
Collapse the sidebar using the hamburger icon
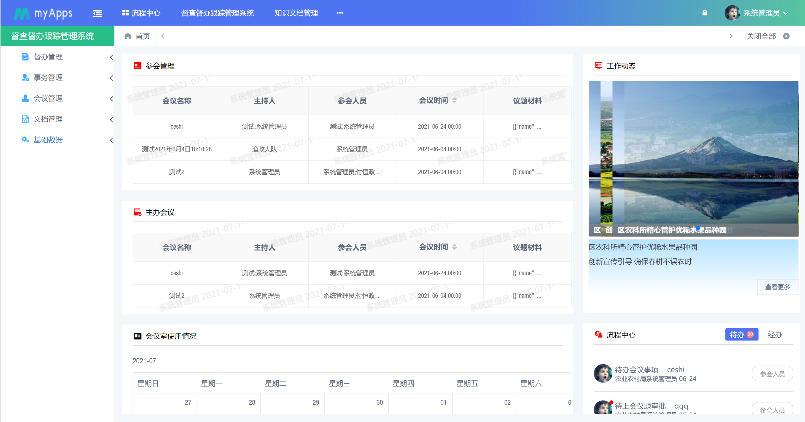97,13
